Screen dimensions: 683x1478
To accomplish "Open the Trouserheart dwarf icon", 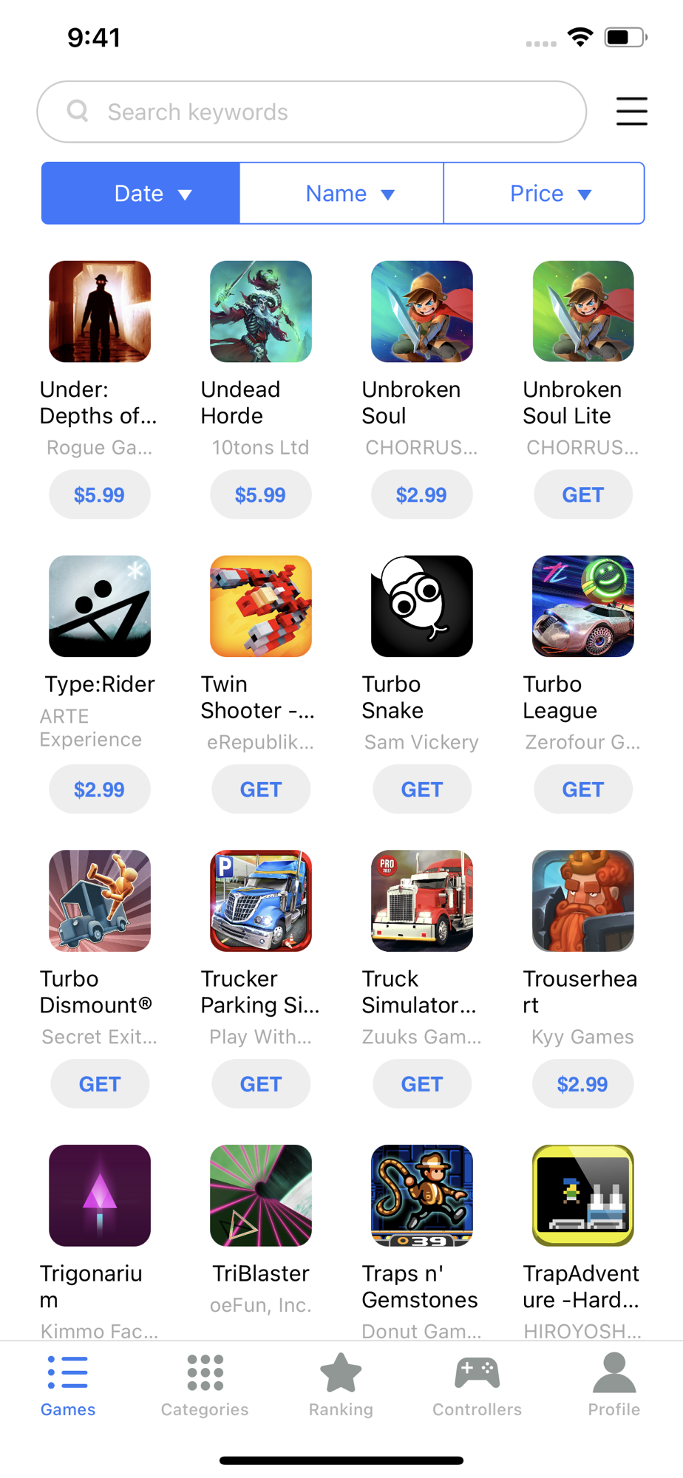I will click(x=582, y=901).
